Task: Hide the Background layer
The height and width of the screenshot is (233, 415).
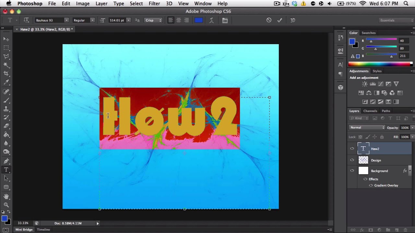Action: 352,171
